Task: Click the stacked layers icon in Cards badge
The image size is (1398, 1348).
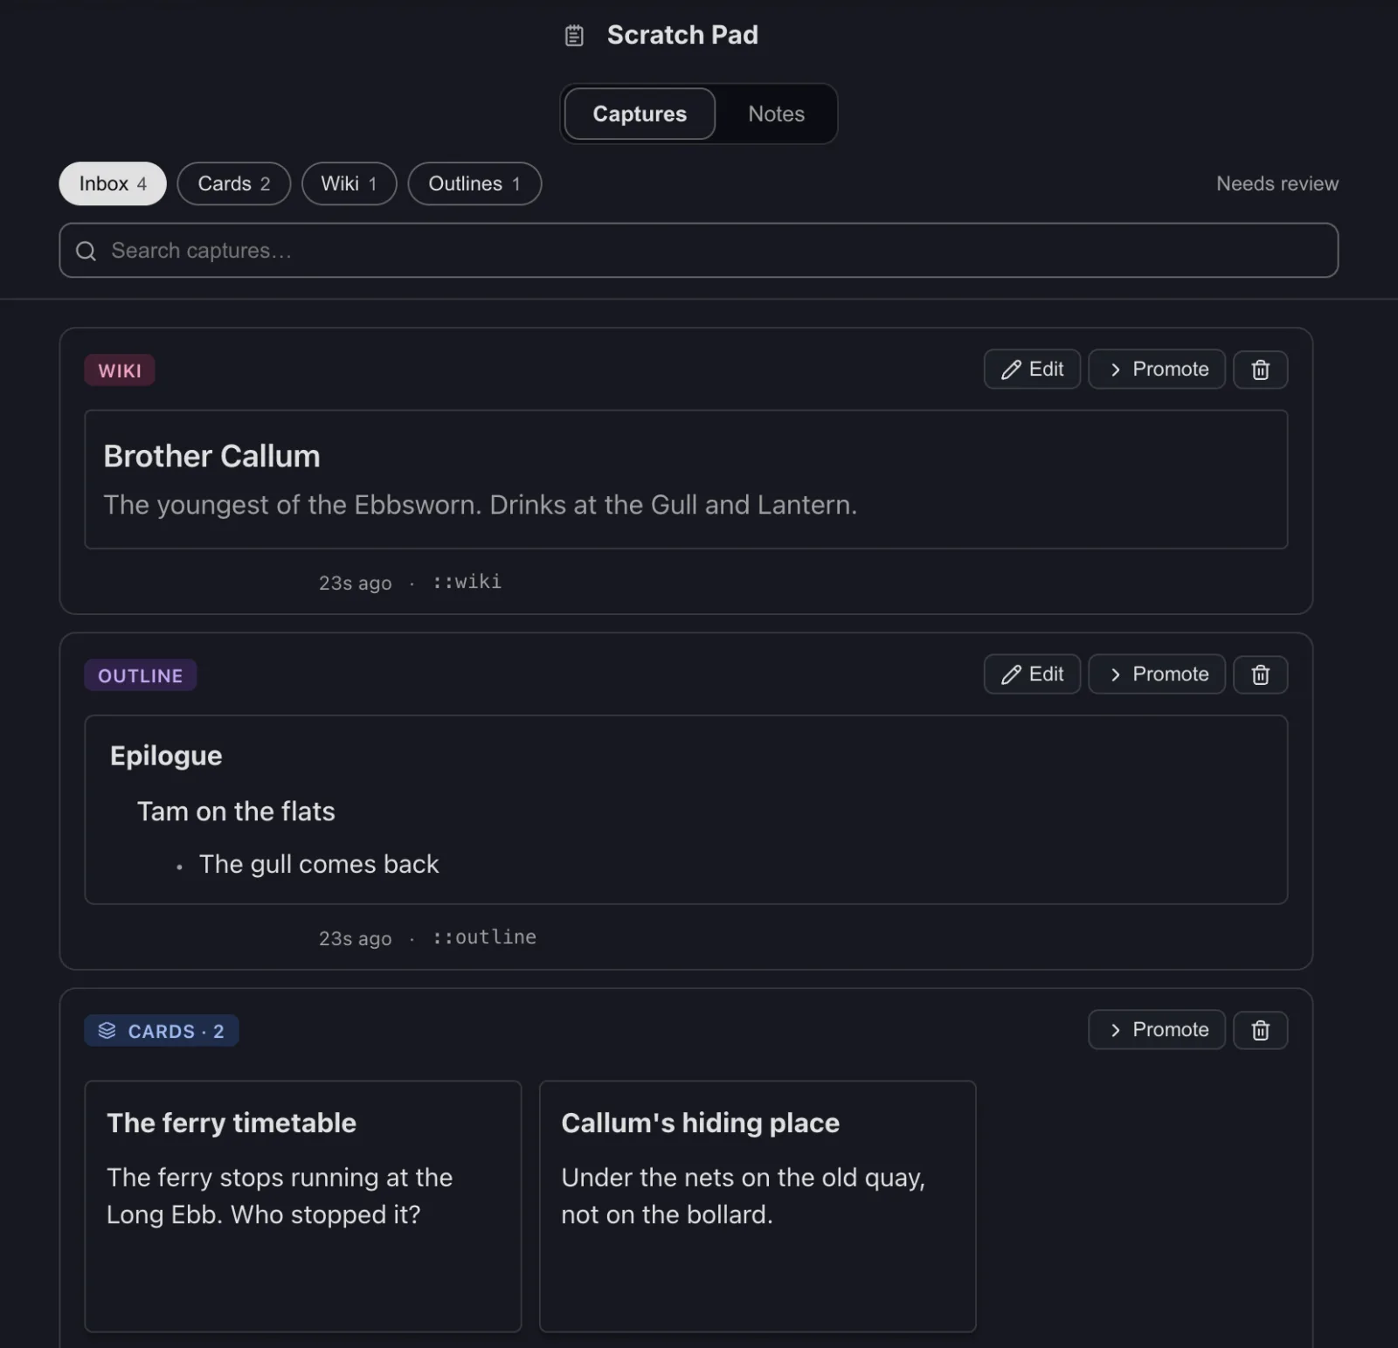Action: coord(107,1031)
